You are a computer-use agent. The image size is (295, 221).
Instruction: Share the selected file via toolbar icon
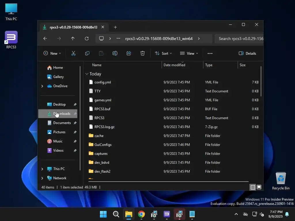[129, 53]
